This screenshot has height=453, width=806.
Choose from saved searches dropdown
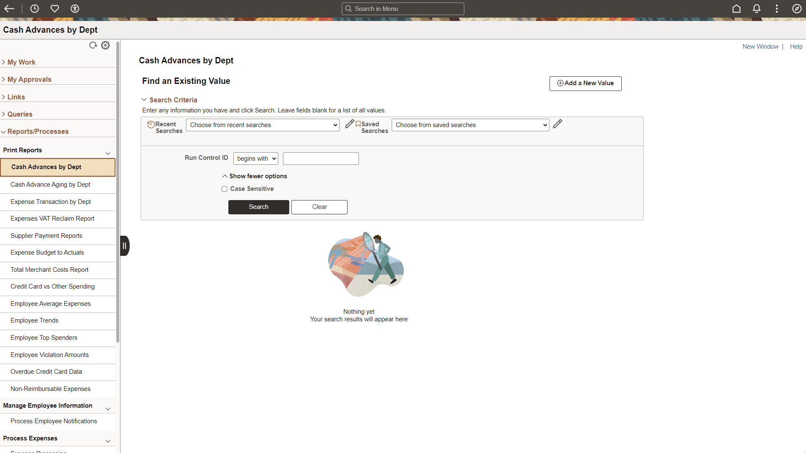[x=470, y=125]
